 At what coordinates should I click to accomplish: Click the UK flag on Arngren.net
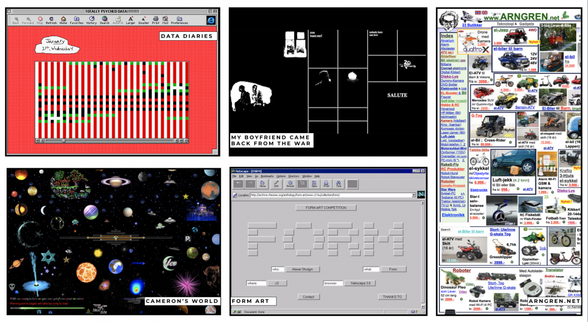(x=485, y=13)
